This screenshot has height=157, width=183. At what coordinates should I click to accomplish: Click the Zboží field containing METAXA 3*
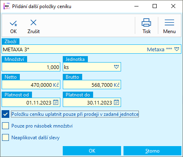(91, 49)
